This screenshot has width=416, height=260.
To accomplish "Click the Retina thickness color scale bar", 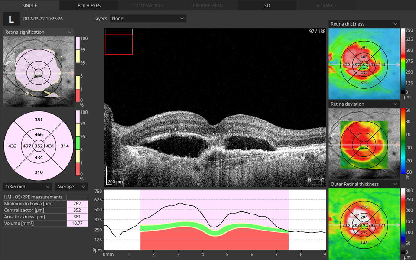I will pyautogui.click(x=404, y=61).
